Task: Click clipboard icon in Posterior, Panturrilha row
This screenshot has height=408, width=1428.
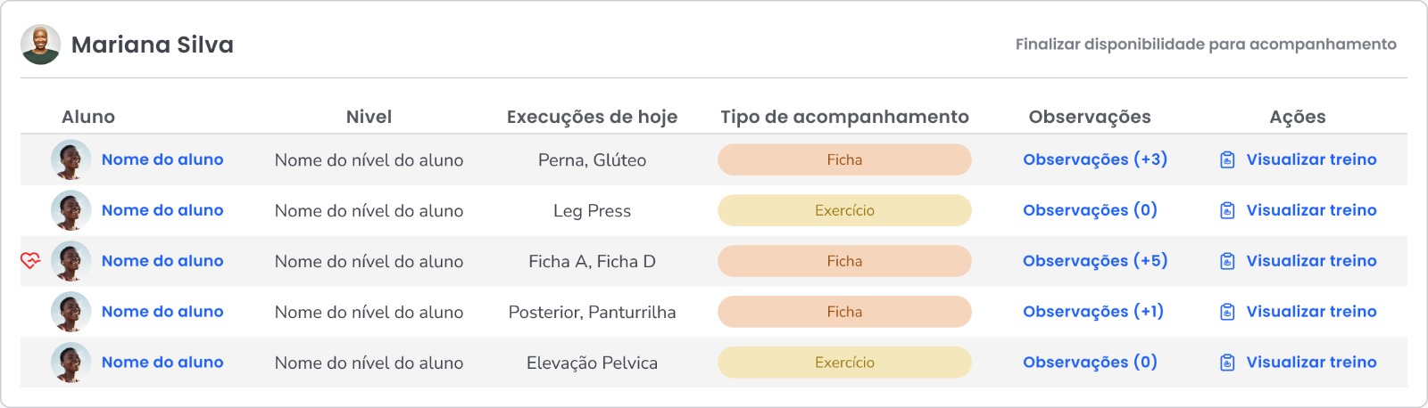Action: point(1227,312)
